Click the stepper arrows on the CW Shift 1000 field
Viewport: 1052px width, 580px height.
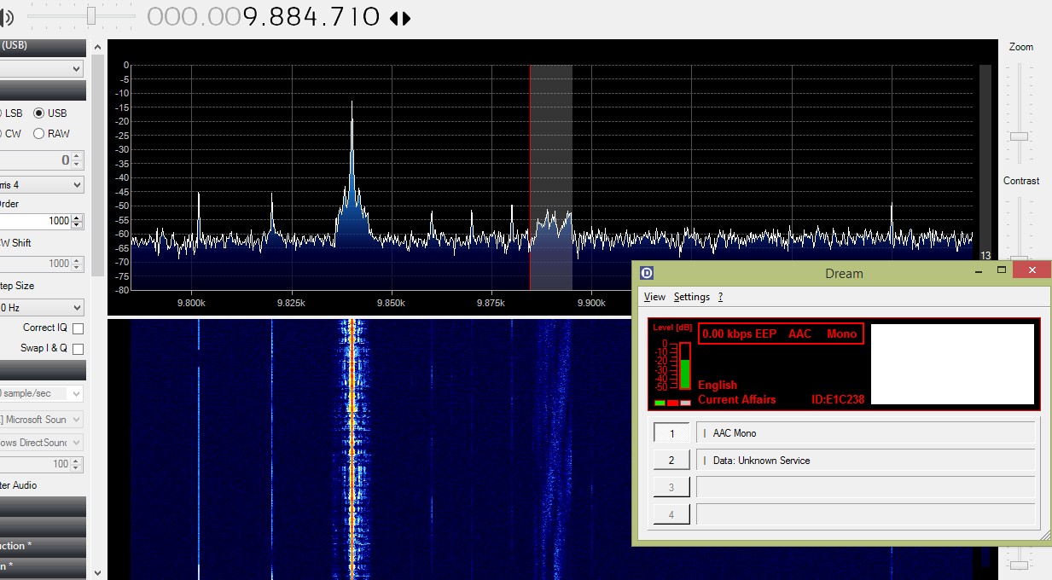(78, 264)
